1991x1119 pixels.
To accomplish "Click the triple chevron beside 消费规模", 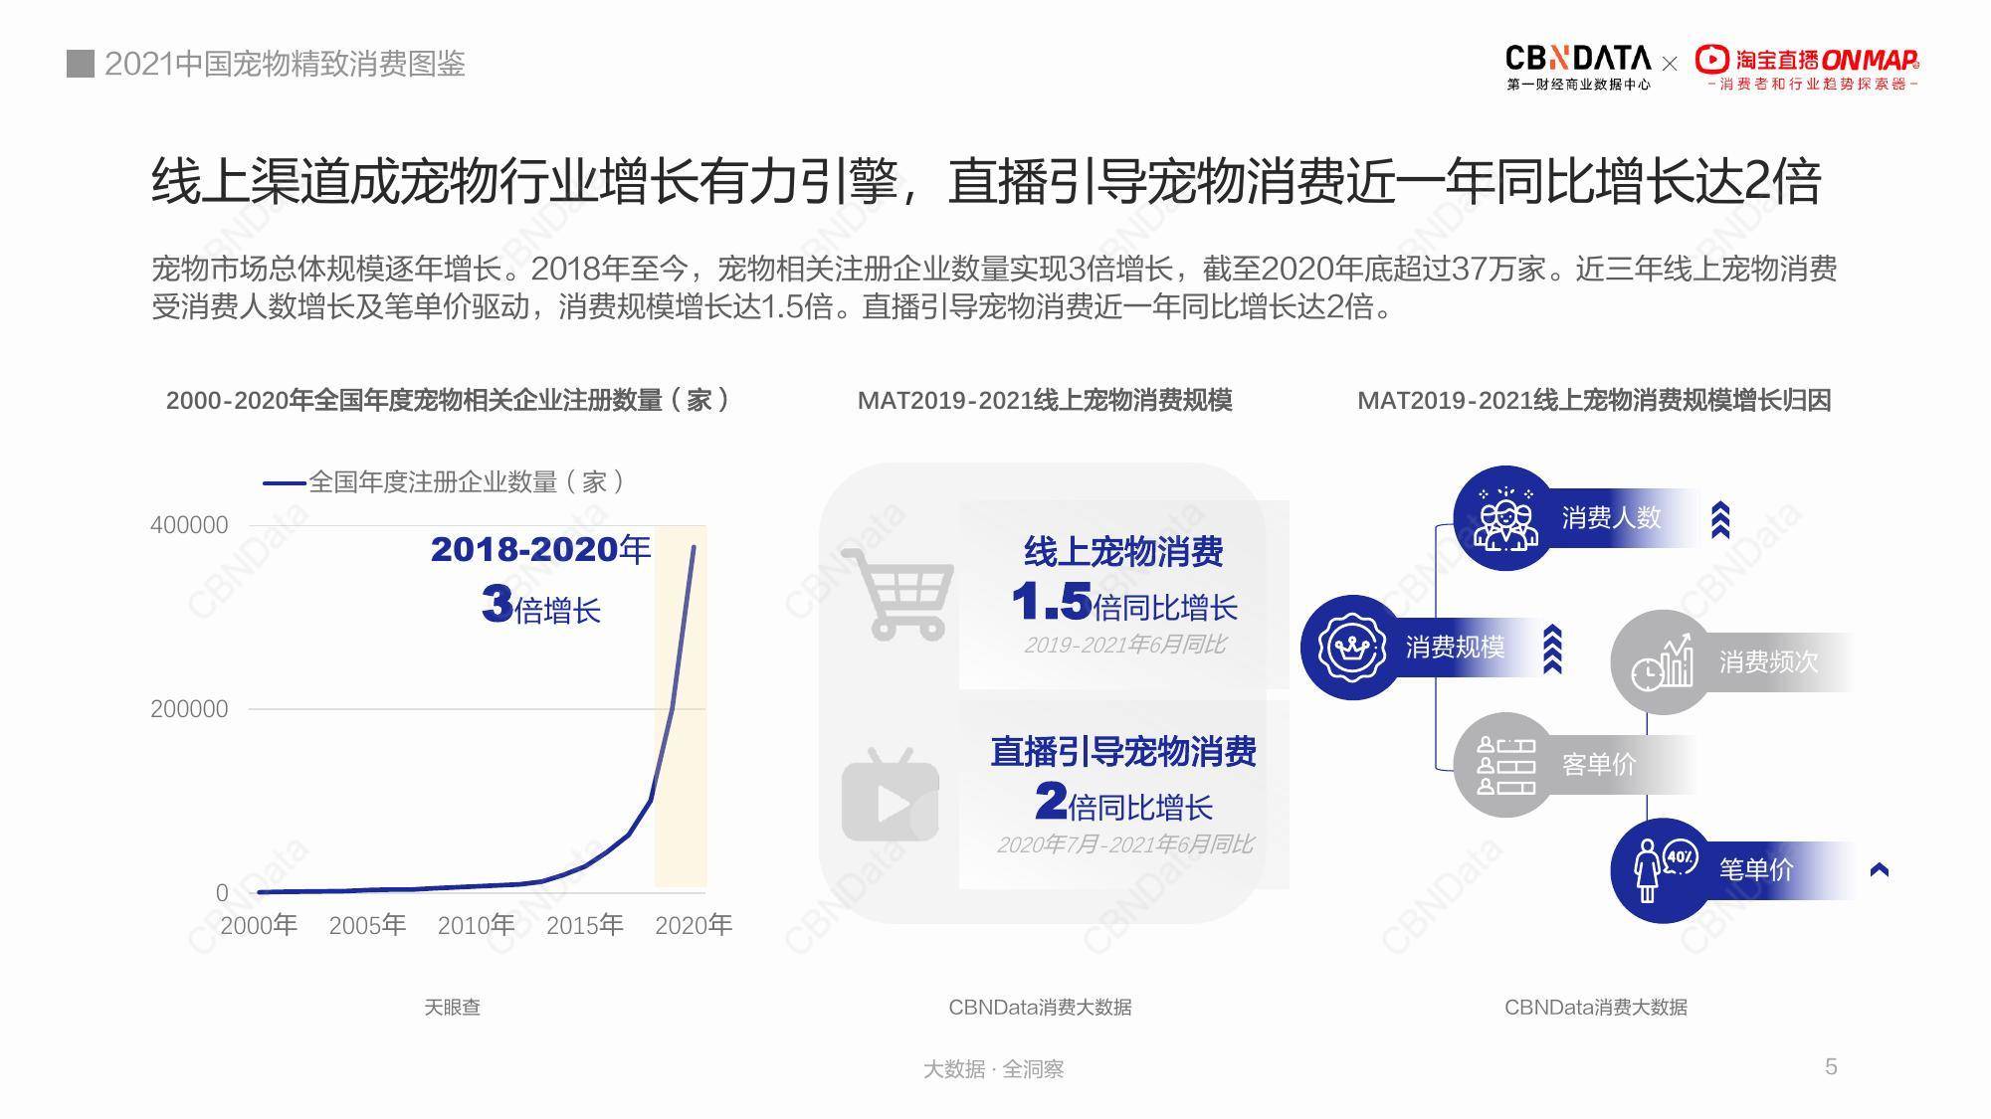I will click(1551, 649).
